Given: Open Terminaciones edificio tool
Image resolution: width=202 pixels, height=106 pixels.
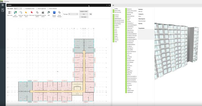Looking at the screenshot, I should click(43, 12).
